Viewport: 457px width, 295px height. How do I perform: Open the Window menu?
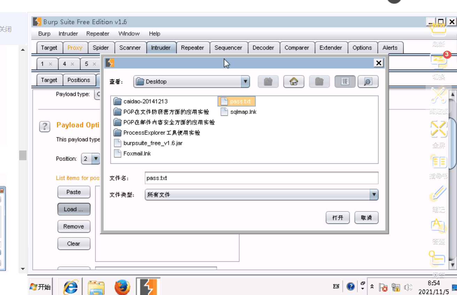129,34
